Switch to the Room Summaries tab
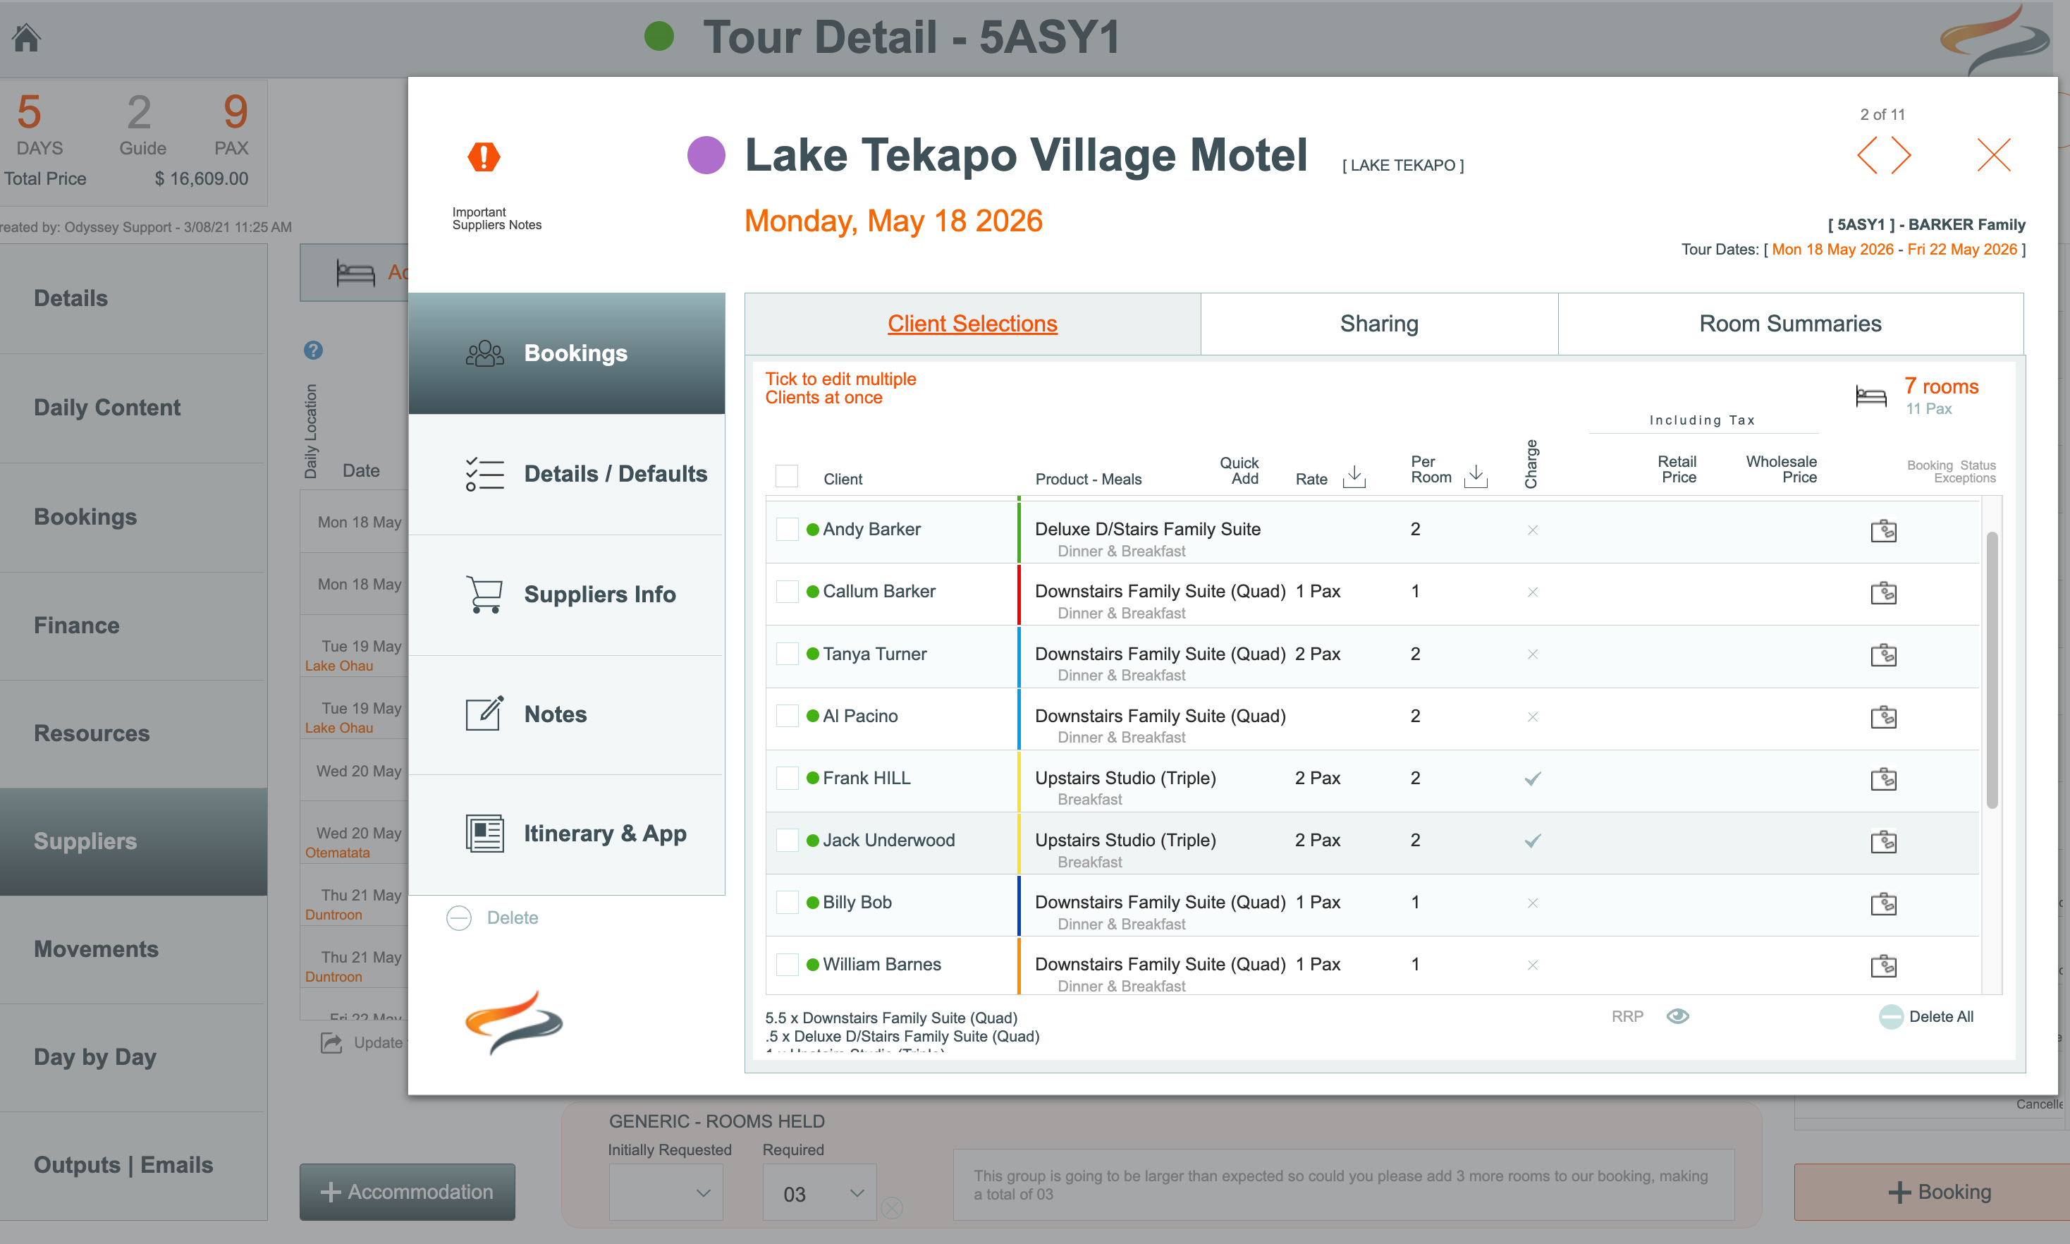The image size is (2070, 1244). click(1789, 324)
